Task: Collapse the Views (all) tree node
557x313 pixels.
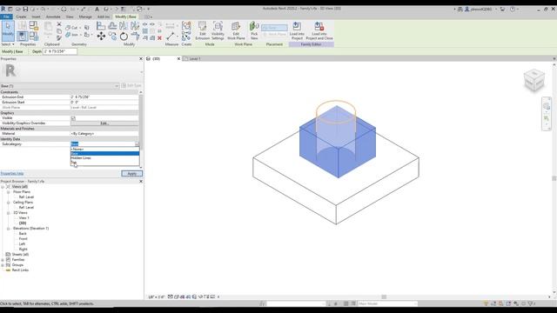Action: [3, 187]
